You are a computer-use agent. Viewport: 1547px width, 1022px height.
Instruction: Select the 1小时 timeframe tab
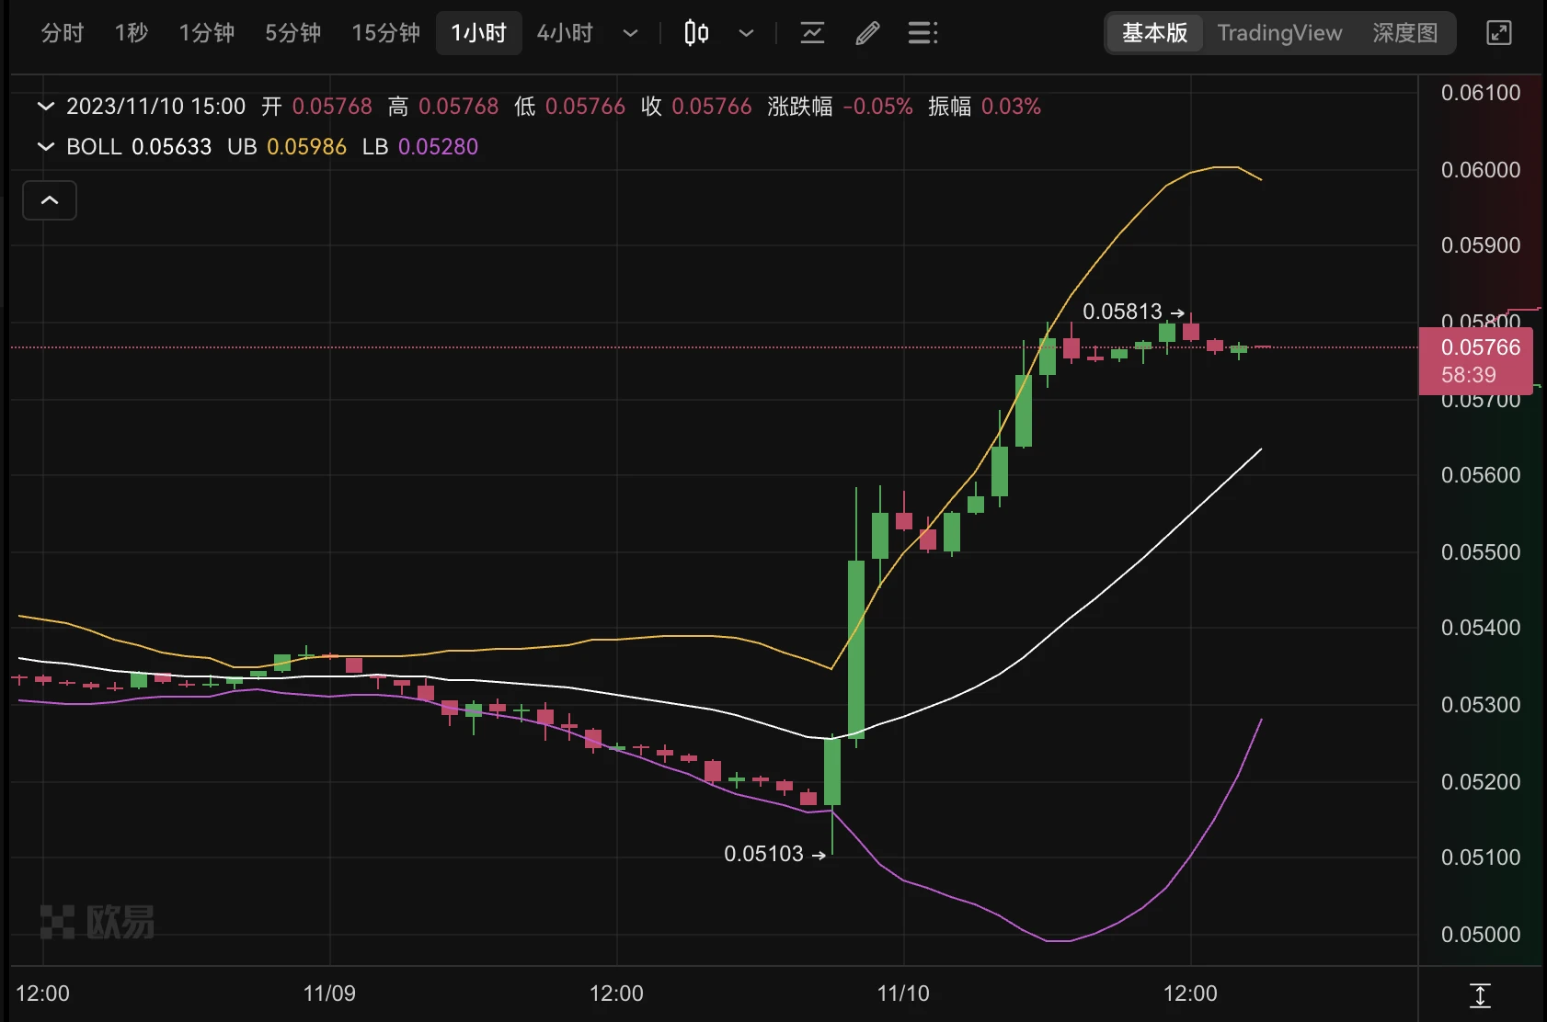click(x=478, y=33)
